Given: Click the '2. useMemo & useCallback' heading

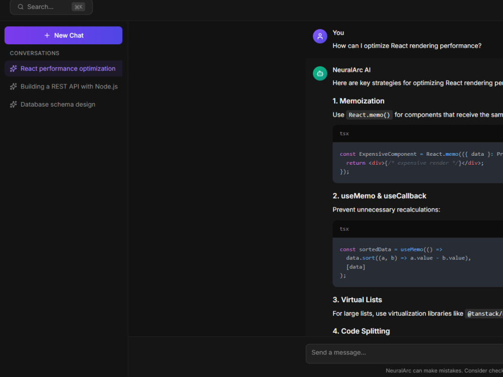Looking at the screenshot, I should click(379, 196).
